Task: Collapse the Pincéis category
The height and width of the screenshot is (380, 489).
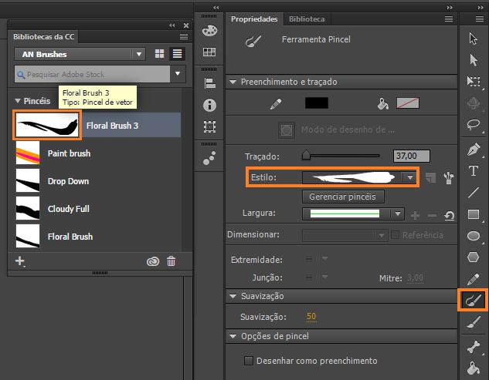Action: click(x=18, y=101)
